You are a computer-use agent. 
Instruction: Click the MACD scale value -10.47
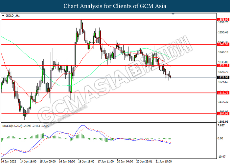pos(221,157)
